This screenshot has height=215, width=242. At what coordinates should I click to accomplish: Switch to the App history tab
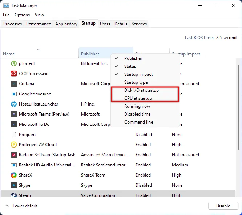click(x=66, y=24)
